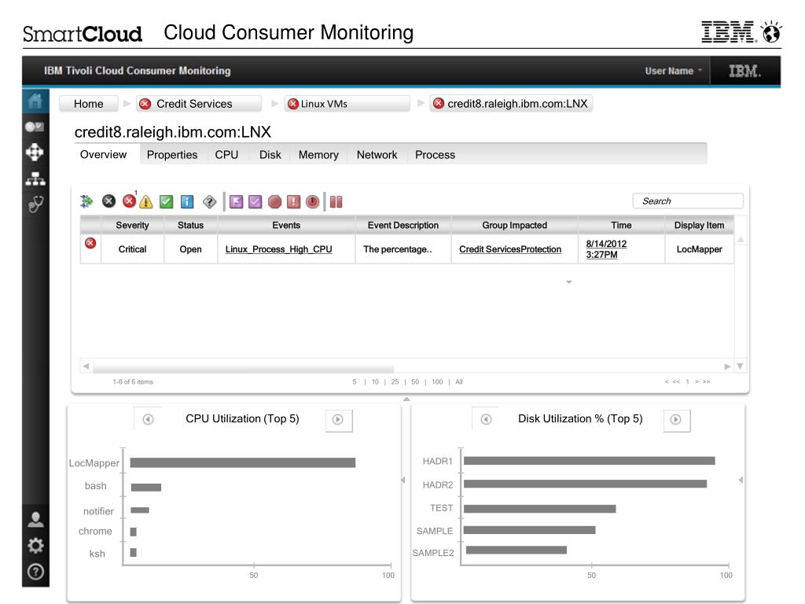The width and height of the screenshot is (805, 604).
Task: Open the topology hierarchy icon in sidebar
Action: click(35, 179)
